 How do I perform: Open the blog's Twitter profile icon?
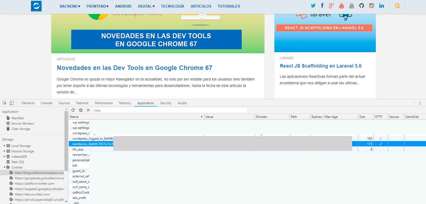point(313,6)
